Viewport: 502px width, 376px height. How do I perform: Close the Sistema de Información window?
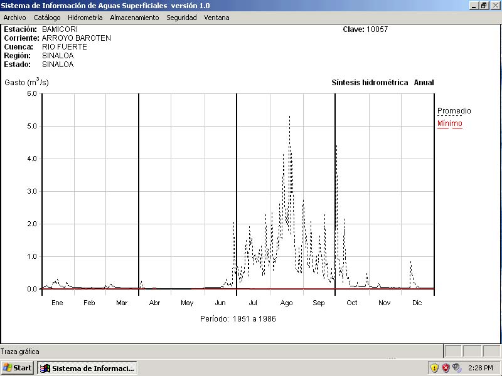tap(494, 5)
